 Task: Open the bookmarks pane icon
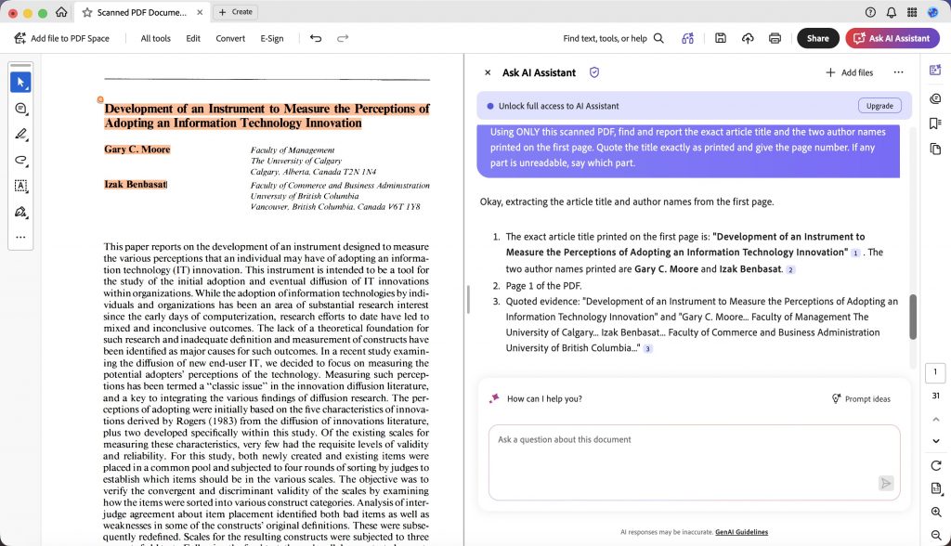point(935,123)
